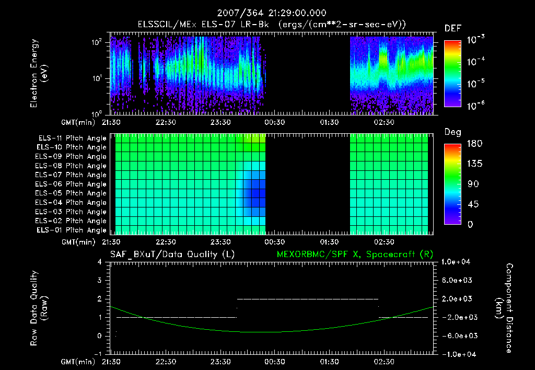The width and height of the screenshot is (535, 370).
Task: Click the 3 data quality tick label
Action: [100, 281]
